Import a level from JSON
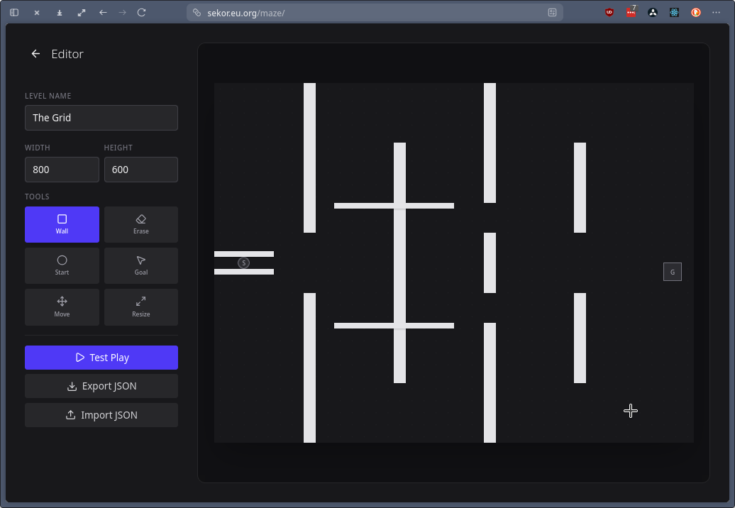The height and width of the screenshot is (508, 735). pos(101,415)
